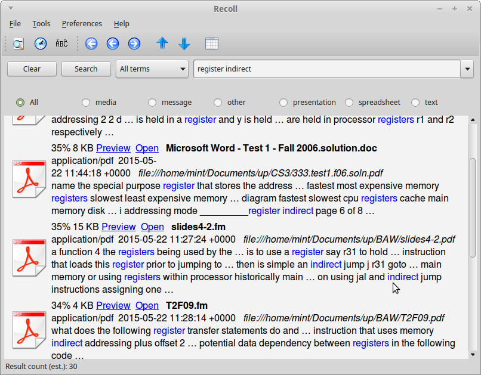Click the Search button
Image resolution: width=481 pixels, height=375 pixels.
pyautogui.click(x=86, y=69)
